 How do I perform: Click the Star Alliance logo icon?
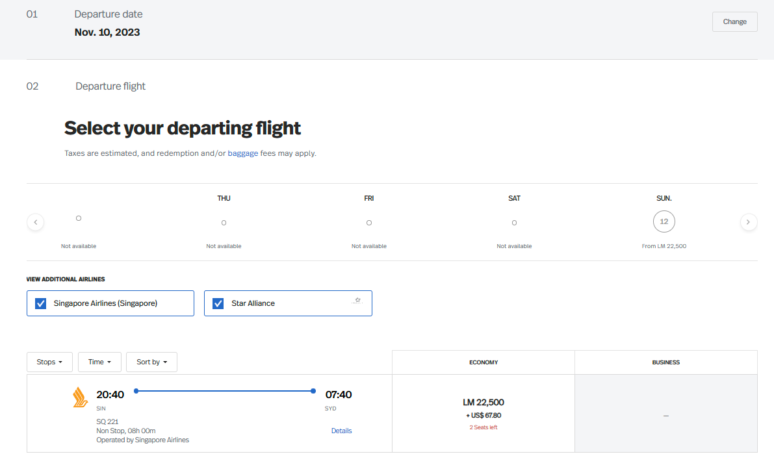pos(356,301)
